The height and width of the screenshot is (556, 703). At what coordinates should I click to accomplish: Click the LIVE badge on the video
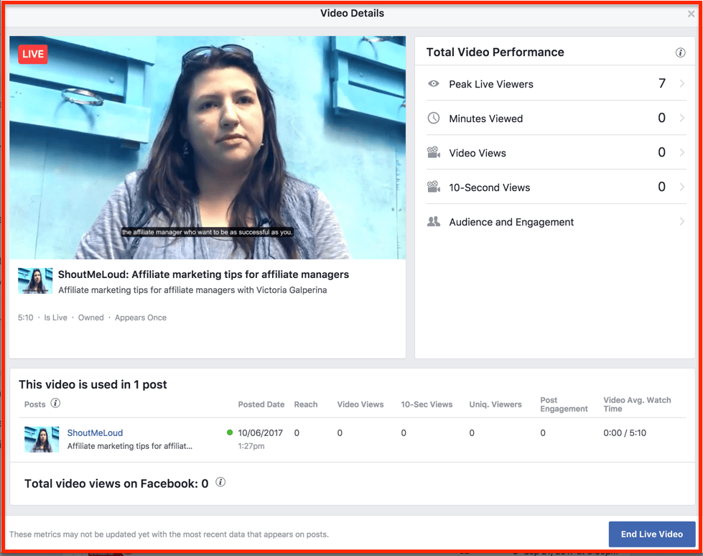click(32, 54)
